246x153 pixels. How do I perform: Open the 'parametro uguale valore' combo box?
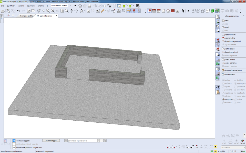tap(98, 141)
